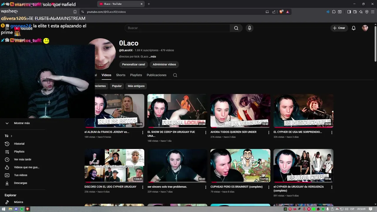Open options menu for 'el ALBUM de FRANCIS JEREMY' video
The height and width of the screenshot is (212, 377).
(x=143, y=132)
